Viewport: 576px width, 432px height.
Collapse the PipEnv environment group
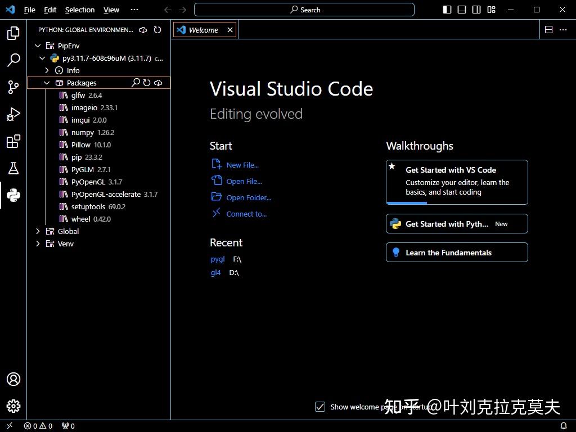click(38, 46)
